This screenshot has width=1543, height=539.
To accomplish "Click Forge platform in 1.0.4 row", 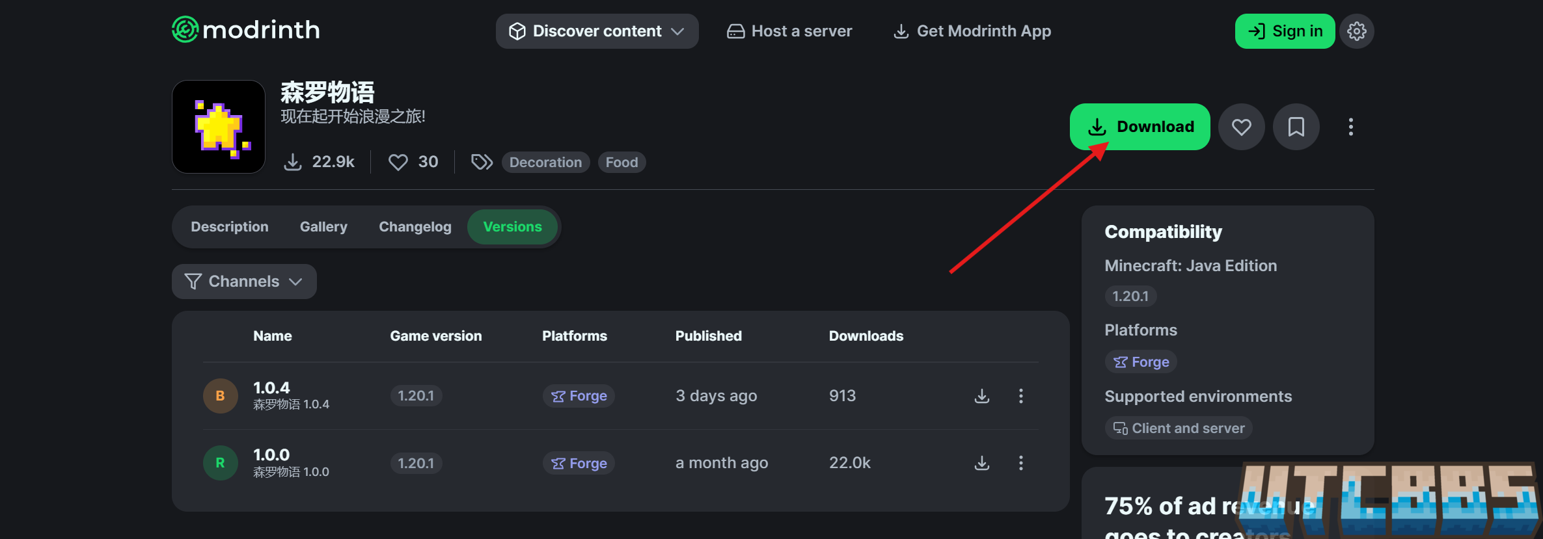I will tap(579, 396).
